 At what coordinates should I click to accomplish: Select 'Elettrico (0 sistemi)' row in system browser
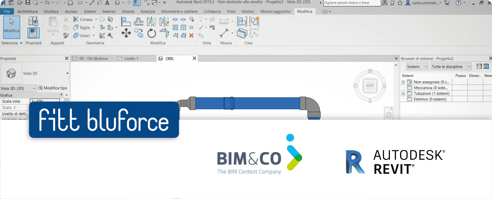click(427, 99)
